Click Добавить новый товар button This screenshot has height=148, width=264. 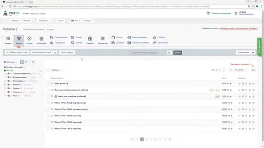point(17,53)
